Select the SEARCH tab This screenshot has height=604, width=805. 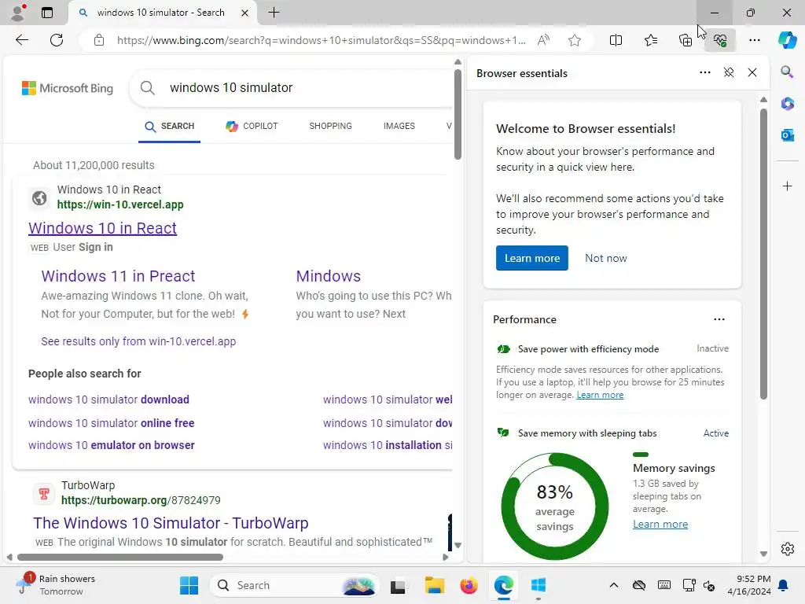pos(170,126)
